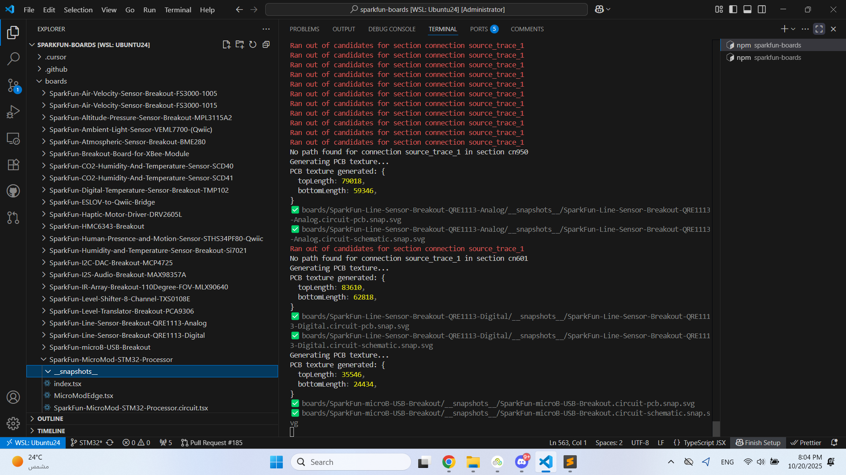Toggle primary side bar layout button
Viewport: 846px width, 475px height.
click(x=733, y=9)
